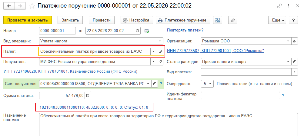Image resolution: width=304 pixels, height=136 pixels.
Task: Click Прочие налоги и сборы field
Action: [243, 61]
